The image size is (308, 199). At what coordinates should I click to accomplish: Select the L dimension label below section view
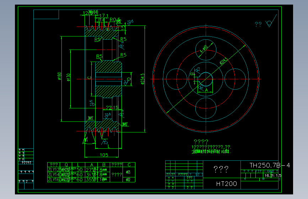click(109, 147)
